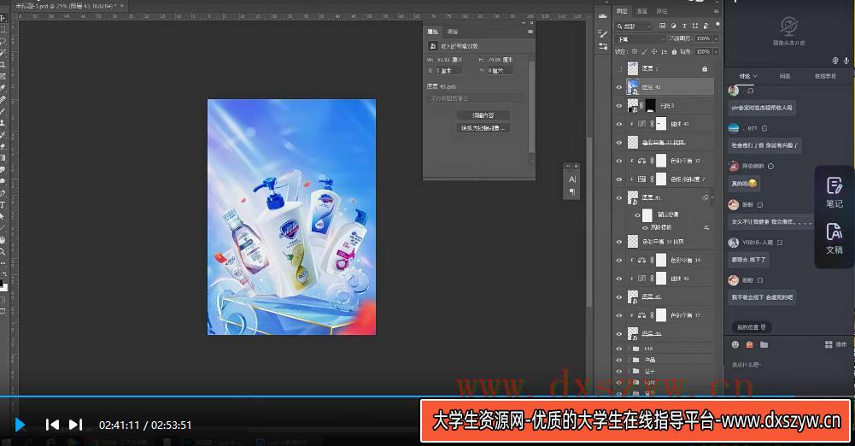Skip to previous video
This screenshot has width=855, height=446.
[x=52, y=425]
